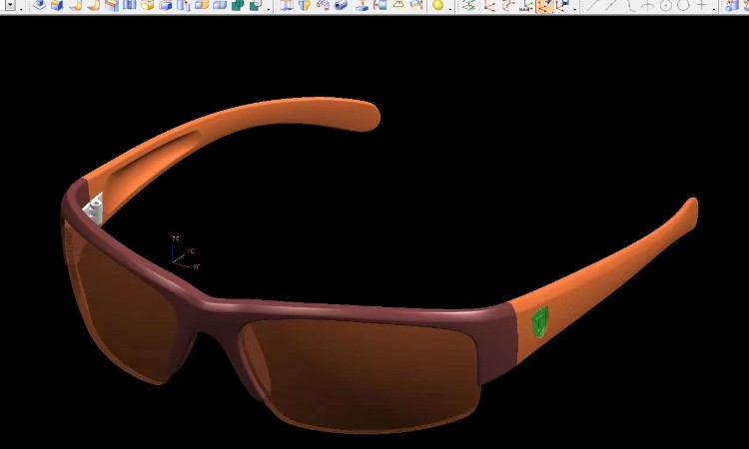The height and width of the screenshot is (449, 749).
Task: Toggle the highlighted orange coordinate system icon
Action: [544, 5]
